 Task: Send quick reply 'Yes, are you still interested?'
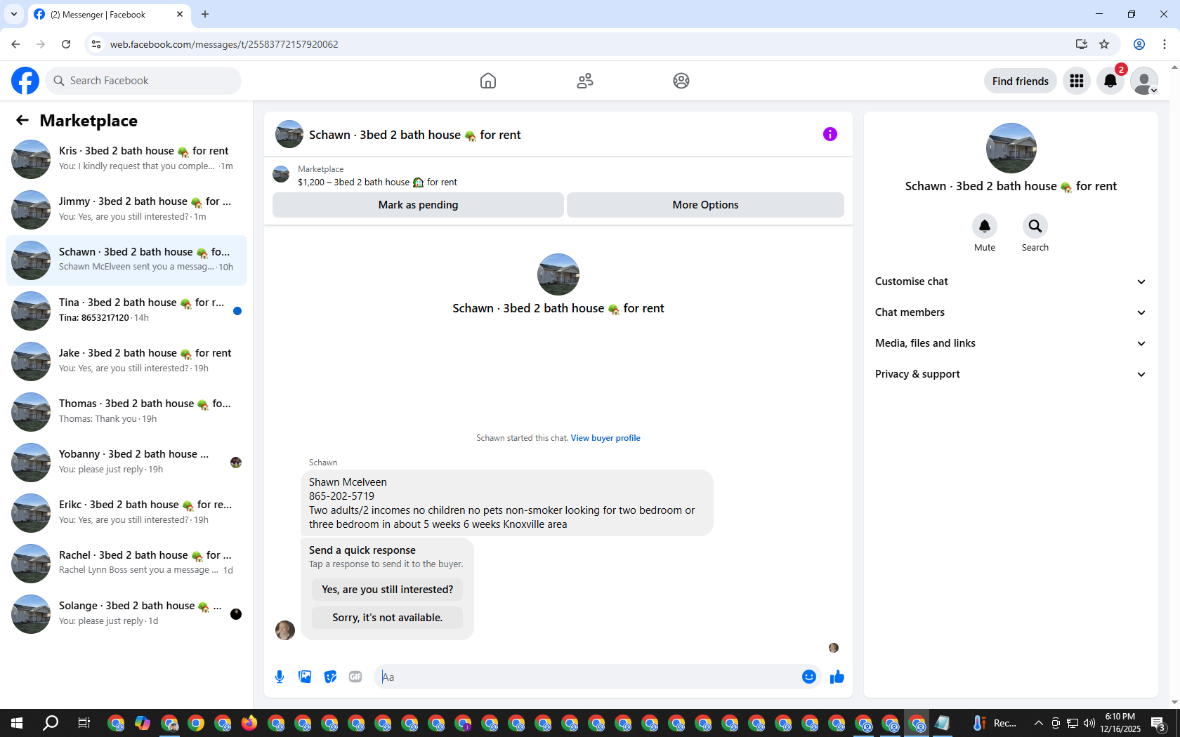pyautogui.click(x=387, y=590)
